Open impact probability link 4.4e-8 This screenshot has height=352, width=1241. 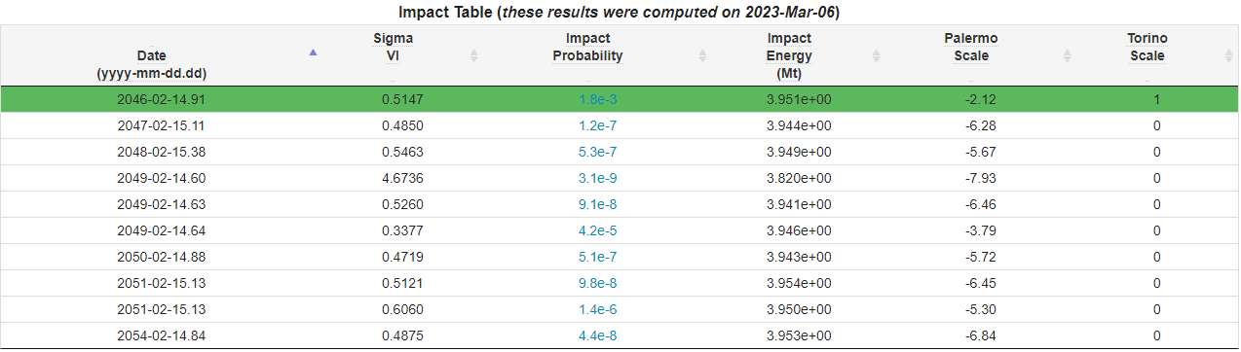tap(597, 335)
